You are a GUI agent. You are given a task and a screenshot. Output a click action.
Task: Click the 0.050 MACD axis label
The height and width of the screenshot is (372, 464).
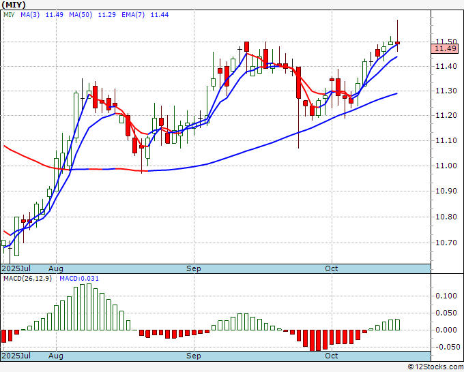point(446,313)
